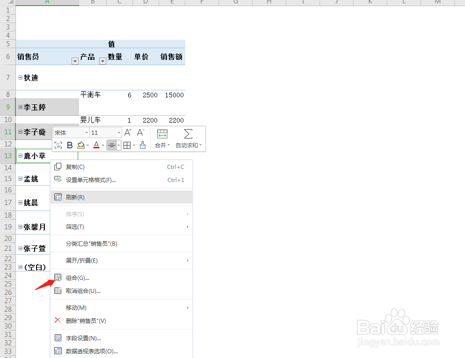Increase font size with the A+ icon

point(128,133)
